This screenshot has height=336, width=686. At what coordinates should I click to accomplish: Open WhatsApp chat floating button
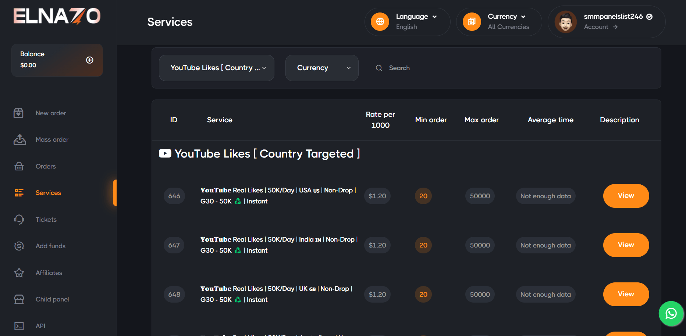(x=671, y=313)
